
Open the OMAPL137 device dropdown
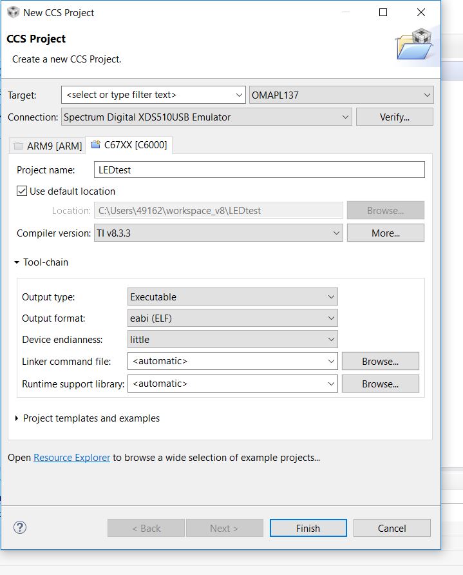coord(341,95)
